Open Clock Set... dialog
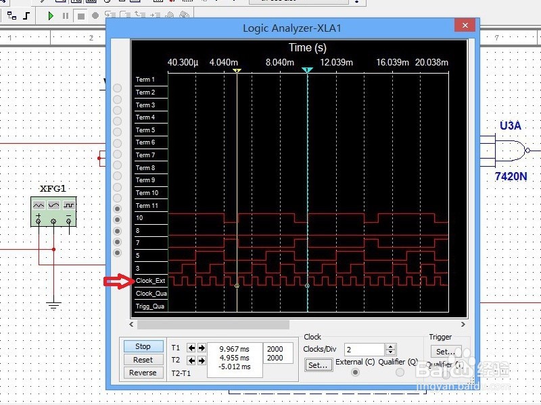 point(319,365)
